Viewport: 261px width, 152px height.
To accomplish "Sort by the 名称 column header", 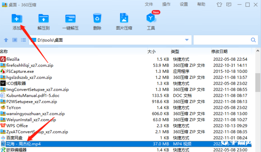I will point(4,51).
